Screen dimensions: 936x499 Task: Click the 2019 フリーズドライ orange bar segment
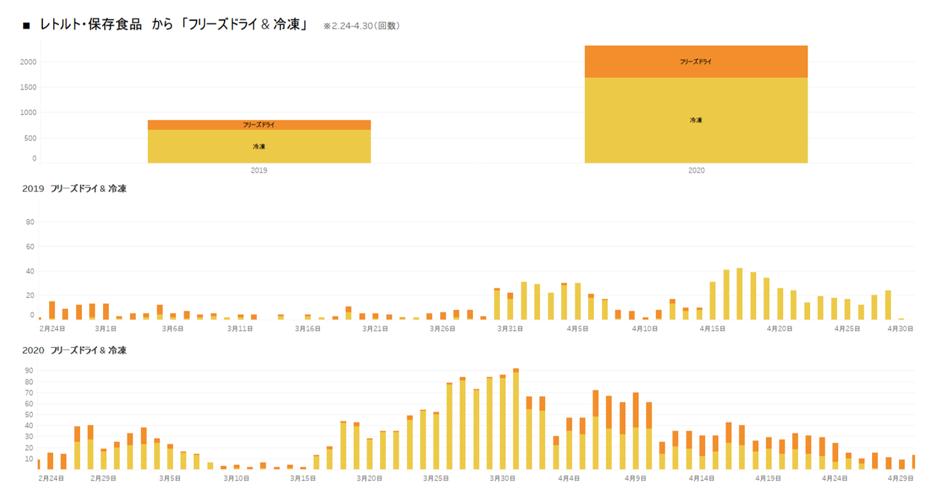click(258, 125)
